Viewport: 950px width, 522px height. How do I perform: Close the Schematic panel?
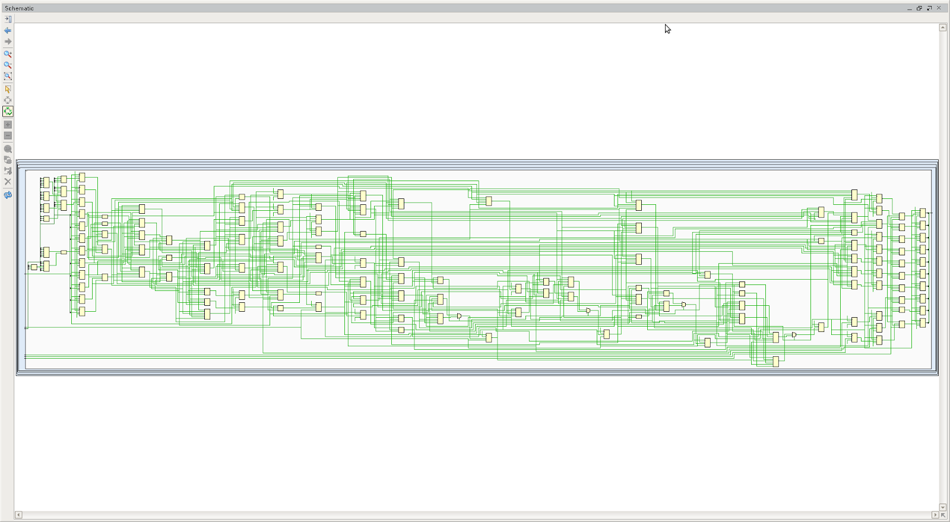pos(939,8)
